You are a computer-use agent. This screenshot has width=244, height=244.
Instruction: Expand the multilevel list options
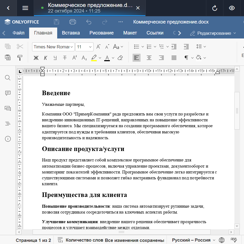(168, 47)
